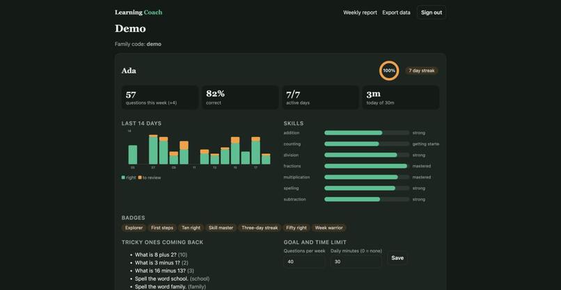561x290 pixels.
Task: Sign out of Learning Coach
Action: pyautogui.click(x=431, y=12)
